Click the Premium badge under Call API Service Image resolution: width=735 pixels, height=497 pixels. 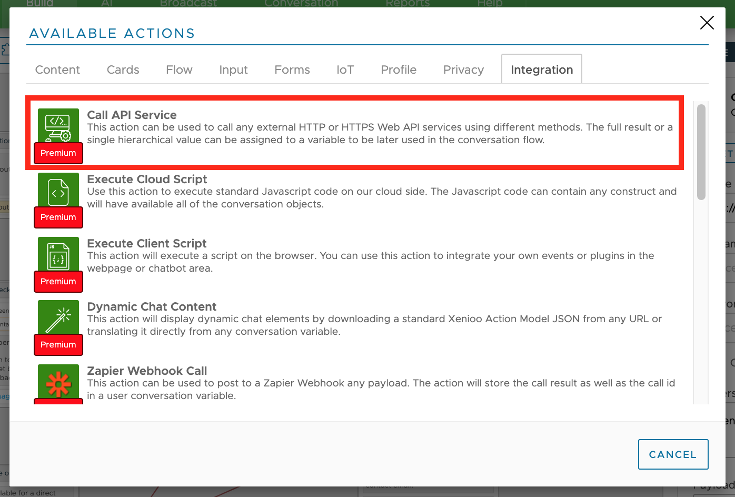pyautogui.click(x=58, y=153)
